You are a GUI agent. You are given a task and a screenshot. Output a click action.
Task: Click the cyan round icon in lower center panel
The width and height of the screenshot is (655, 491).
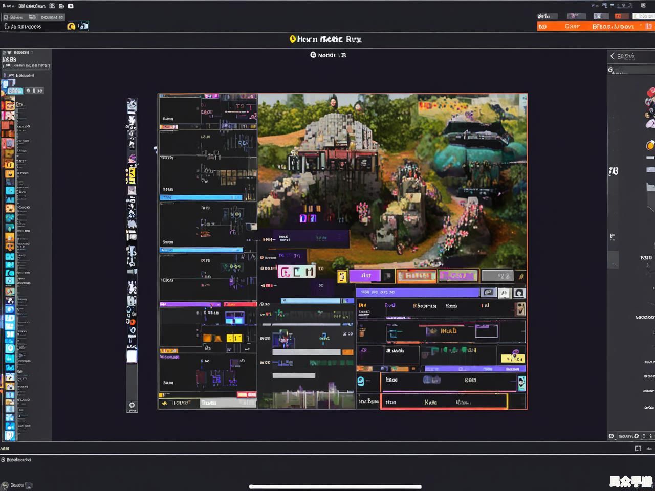pos(361,381)
